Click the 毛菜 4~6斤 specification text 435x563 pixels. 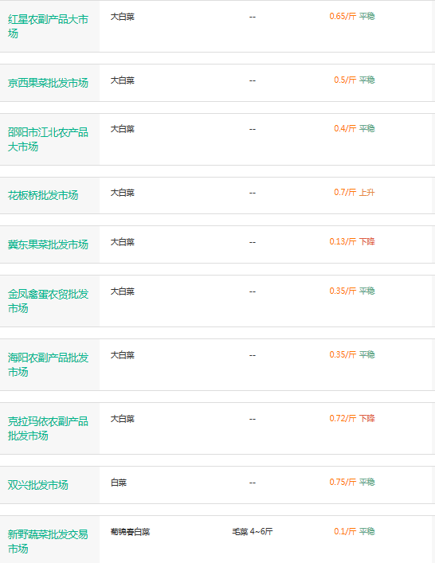click(253, 531)
